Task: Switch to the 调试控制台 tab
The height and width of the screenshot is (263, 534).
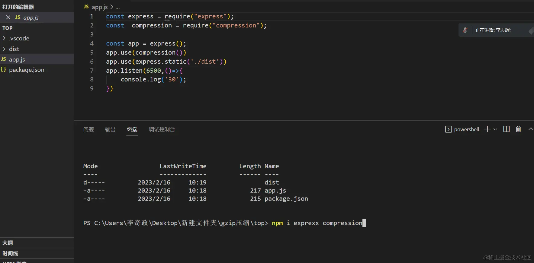Action: (162, 129)
